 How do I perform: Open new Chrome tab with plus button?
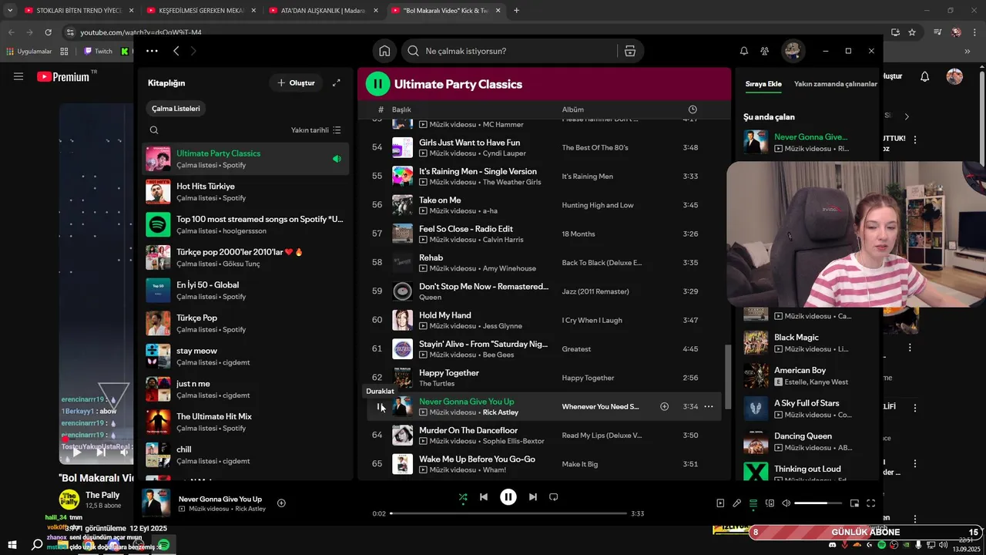pyautogui.click(x=516, y=11)
